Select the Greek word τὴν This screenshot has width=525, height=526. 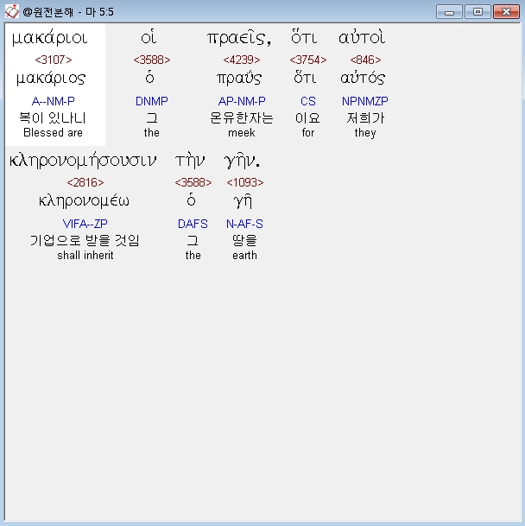point(190,161)
